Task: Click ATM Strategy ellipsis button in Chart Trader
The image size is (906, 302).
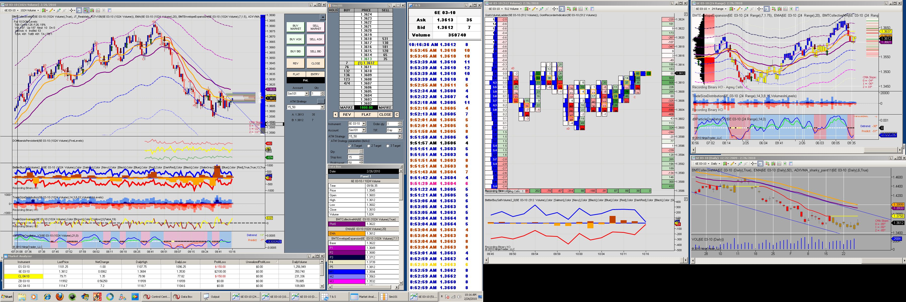Action: coord(321,101)
